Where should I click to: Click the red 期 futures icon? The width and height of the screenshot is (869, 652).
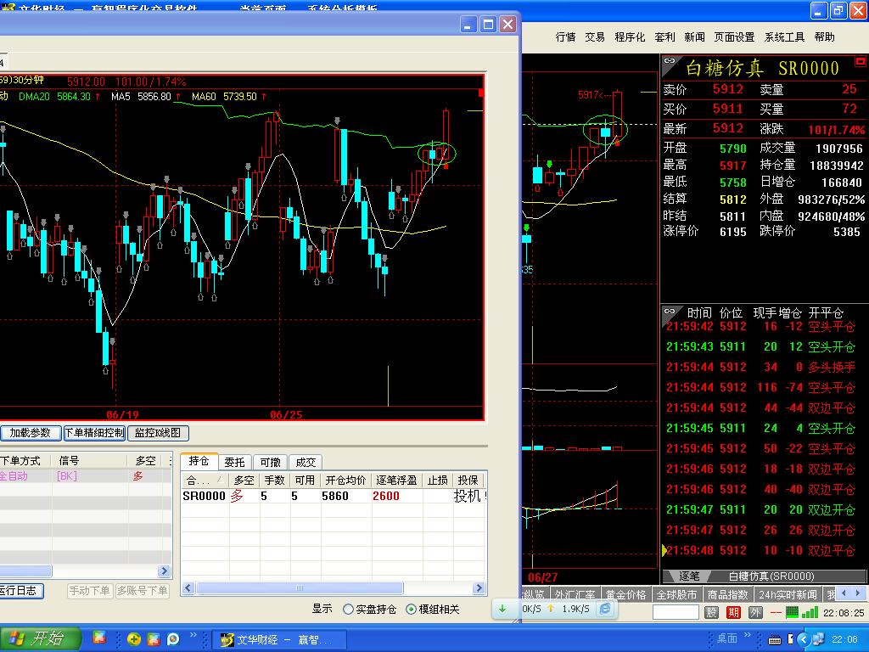[733, 612]
